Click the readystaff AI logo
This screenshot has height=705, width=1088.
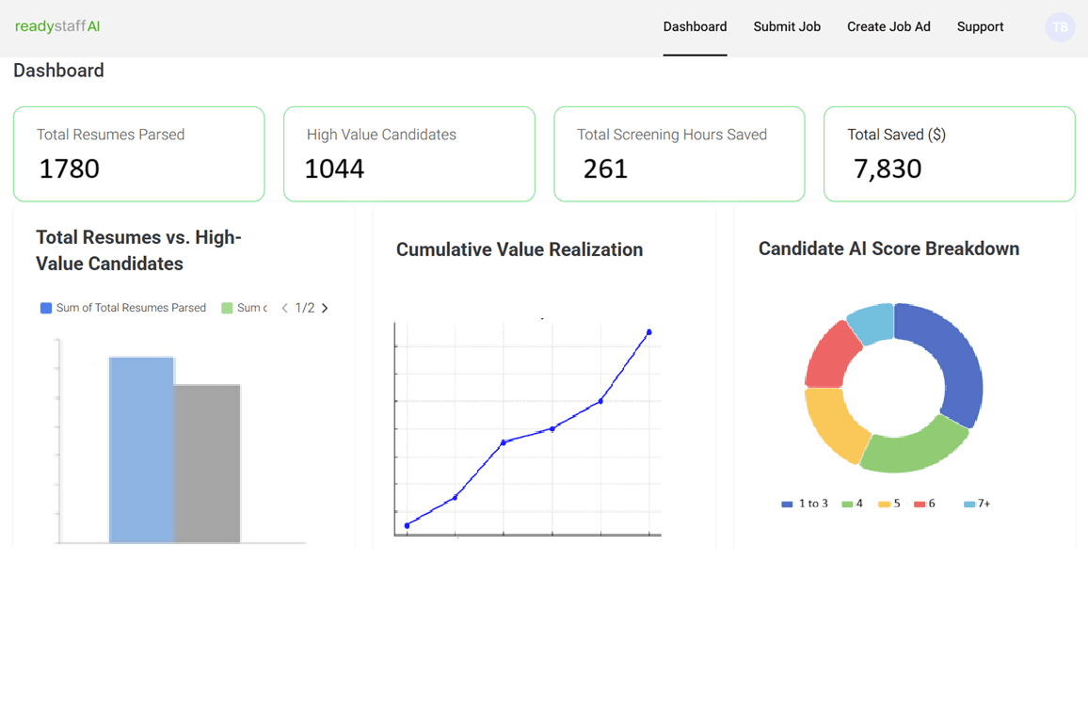57,26
